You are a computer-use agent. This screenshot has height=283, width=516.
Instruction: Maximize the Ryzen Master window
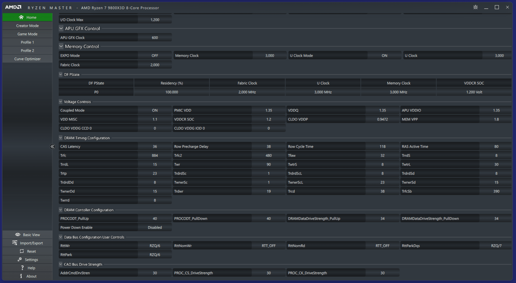[x=497, y=7]
